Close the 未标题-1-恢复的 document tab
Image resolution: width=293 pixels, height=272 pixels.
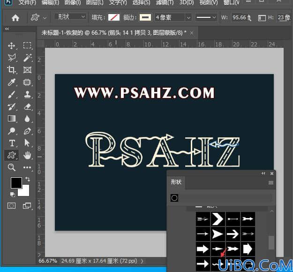point(192,33)
